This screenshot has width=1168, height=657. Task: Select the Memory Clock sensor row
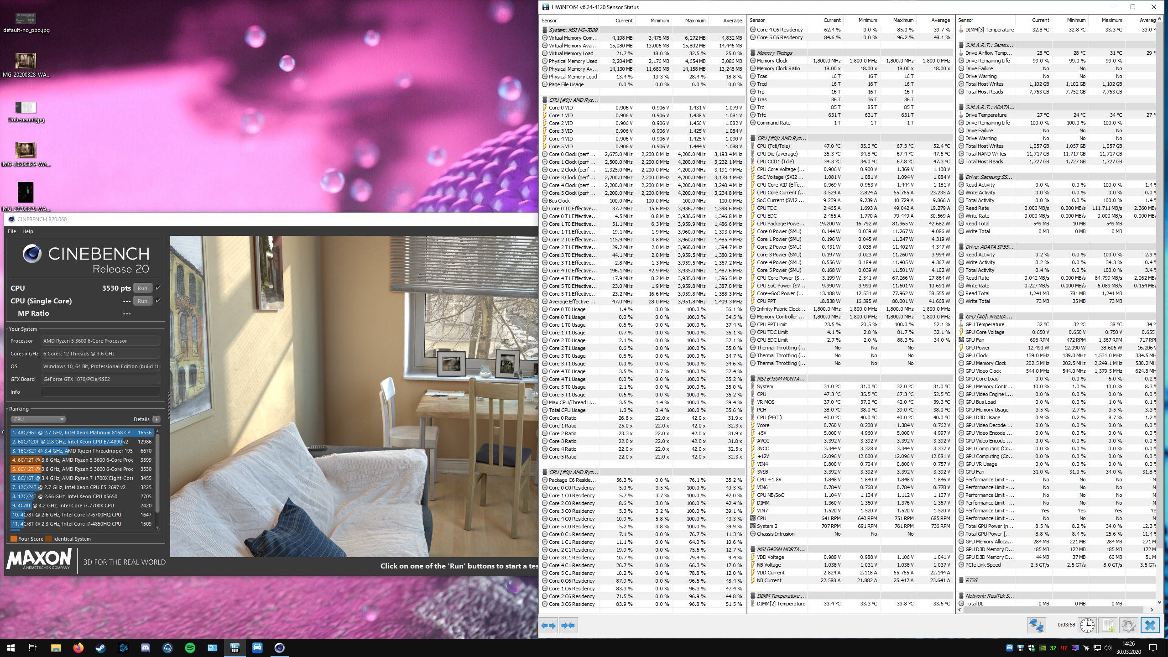pyautogui.click(x=850, y=61)
